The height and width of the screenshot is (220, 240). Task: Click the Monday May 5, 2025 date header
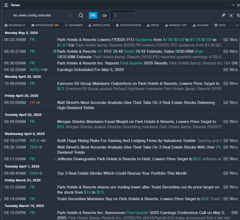pyautogui.click(x=21, y=33)
